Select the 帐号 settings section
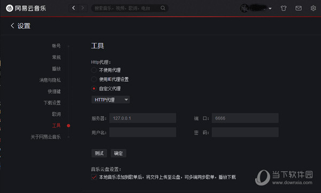The image size is (321, 193). tap(56, 46)
